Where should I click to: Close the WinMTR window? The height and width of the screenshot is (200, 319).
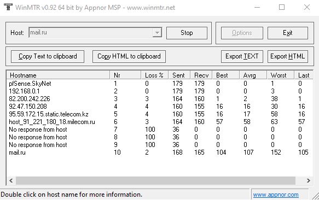pos(307,7)
